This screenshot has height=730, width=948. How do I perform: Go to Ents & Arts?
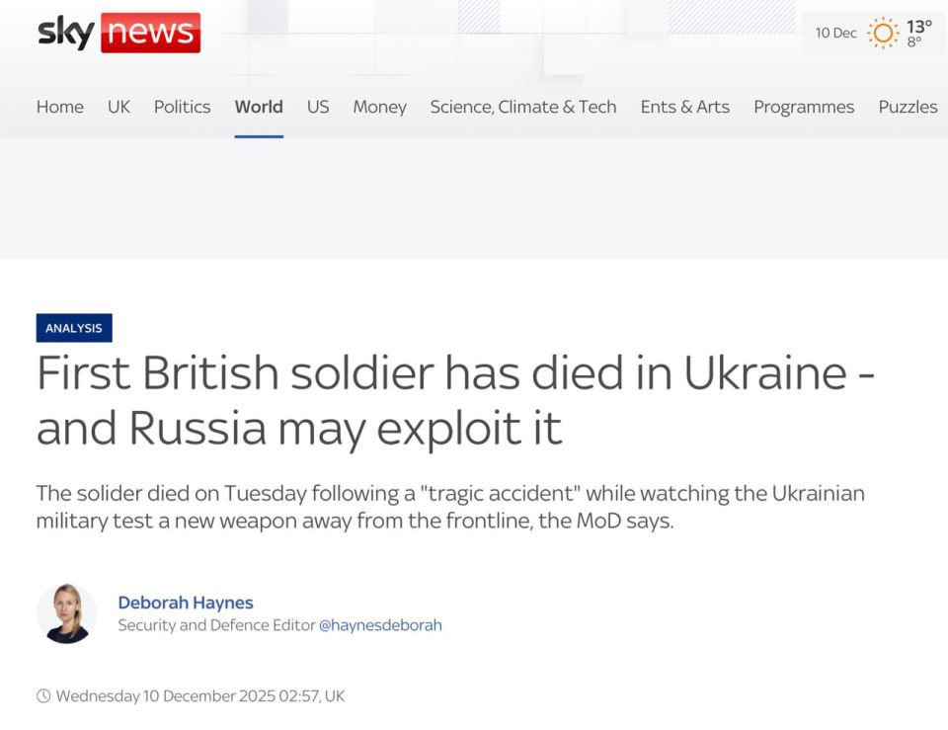click(x=685, y=107)
